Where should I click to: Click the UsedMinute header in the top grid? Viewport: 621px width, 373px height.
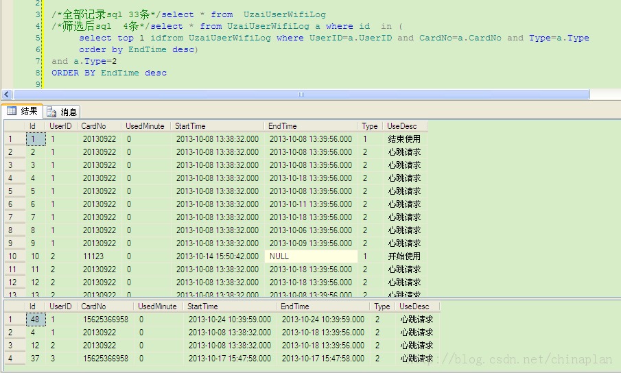coord(145,126)
